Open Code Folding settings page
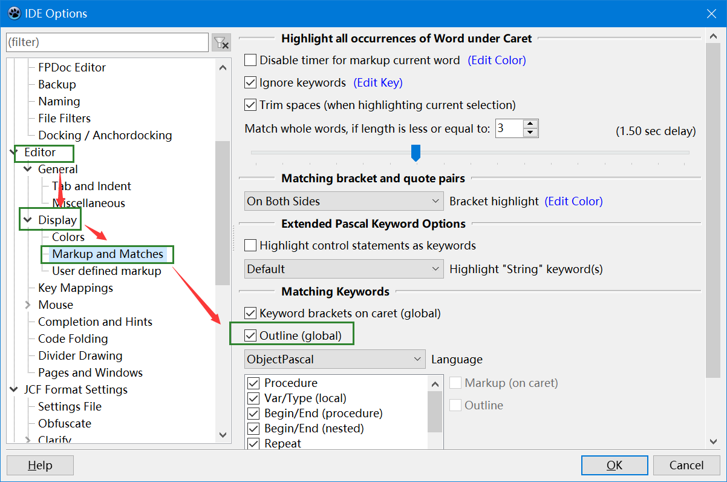Screen dimensions: 727x482 point(73,339)
